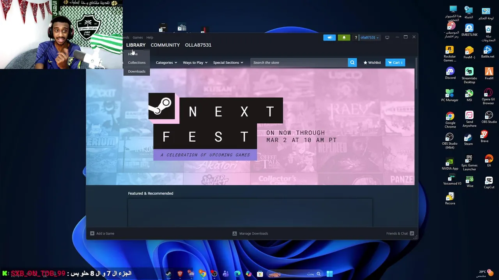
Task: Open the COMMUNITY tab
Action: click(x=165, y=45)
